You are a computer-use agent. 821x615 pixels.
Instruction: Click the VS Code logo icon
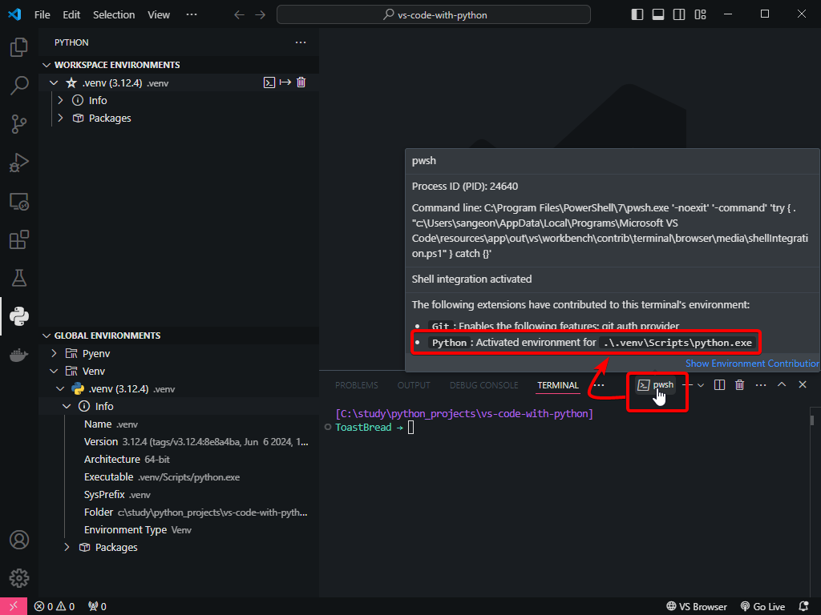click(14, 14)
